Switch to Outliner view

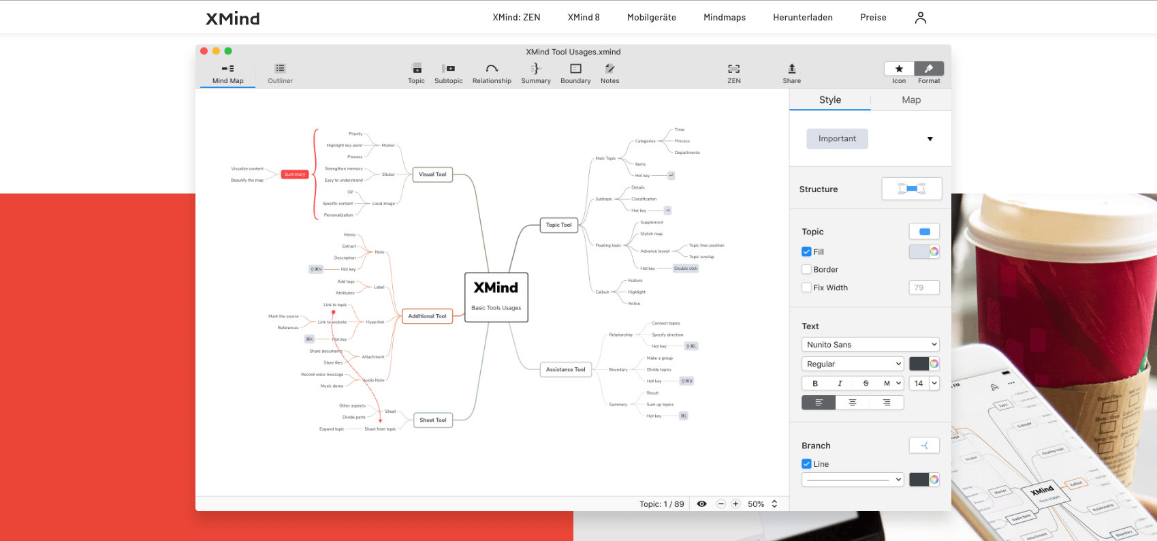280,74
